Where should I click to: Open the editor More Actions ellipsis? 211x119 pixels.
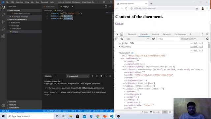[x=110, y=7]
